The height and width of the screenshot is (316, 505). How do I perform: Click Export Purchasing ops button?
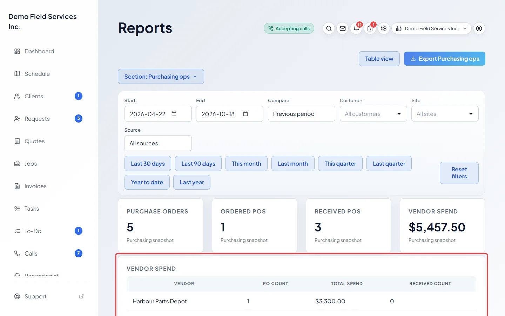[x=444, y=59]
